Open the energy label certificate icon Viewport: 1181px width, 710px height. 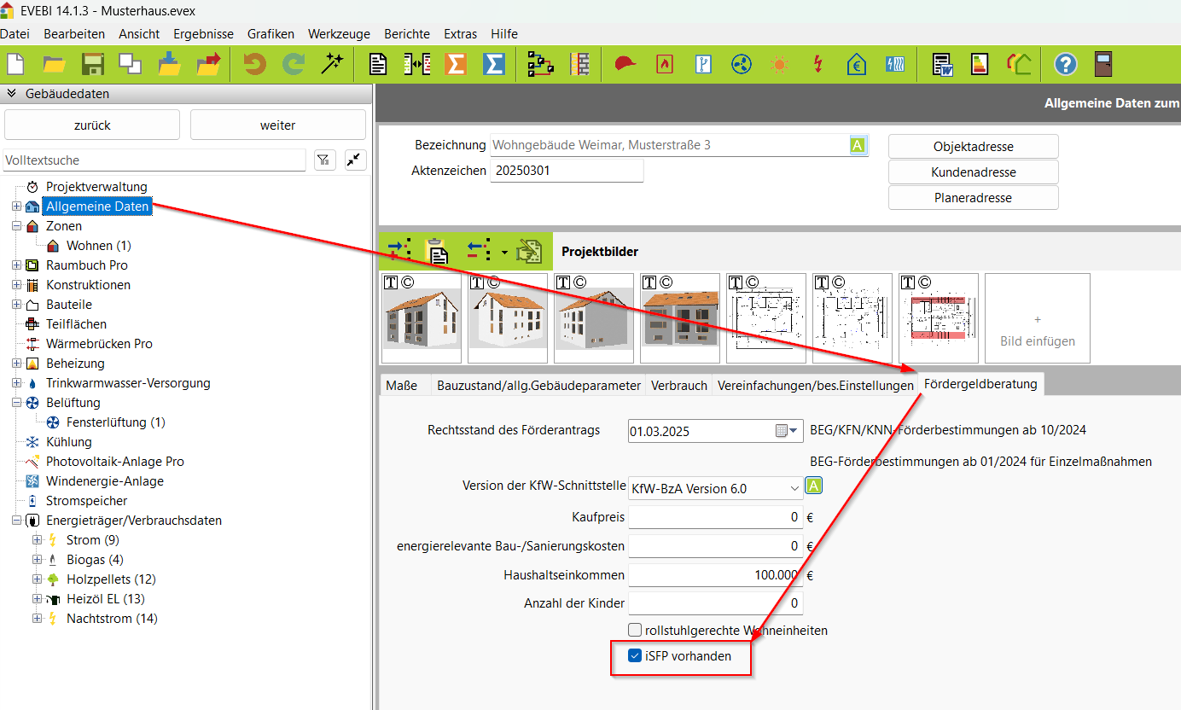pos(980,64)
